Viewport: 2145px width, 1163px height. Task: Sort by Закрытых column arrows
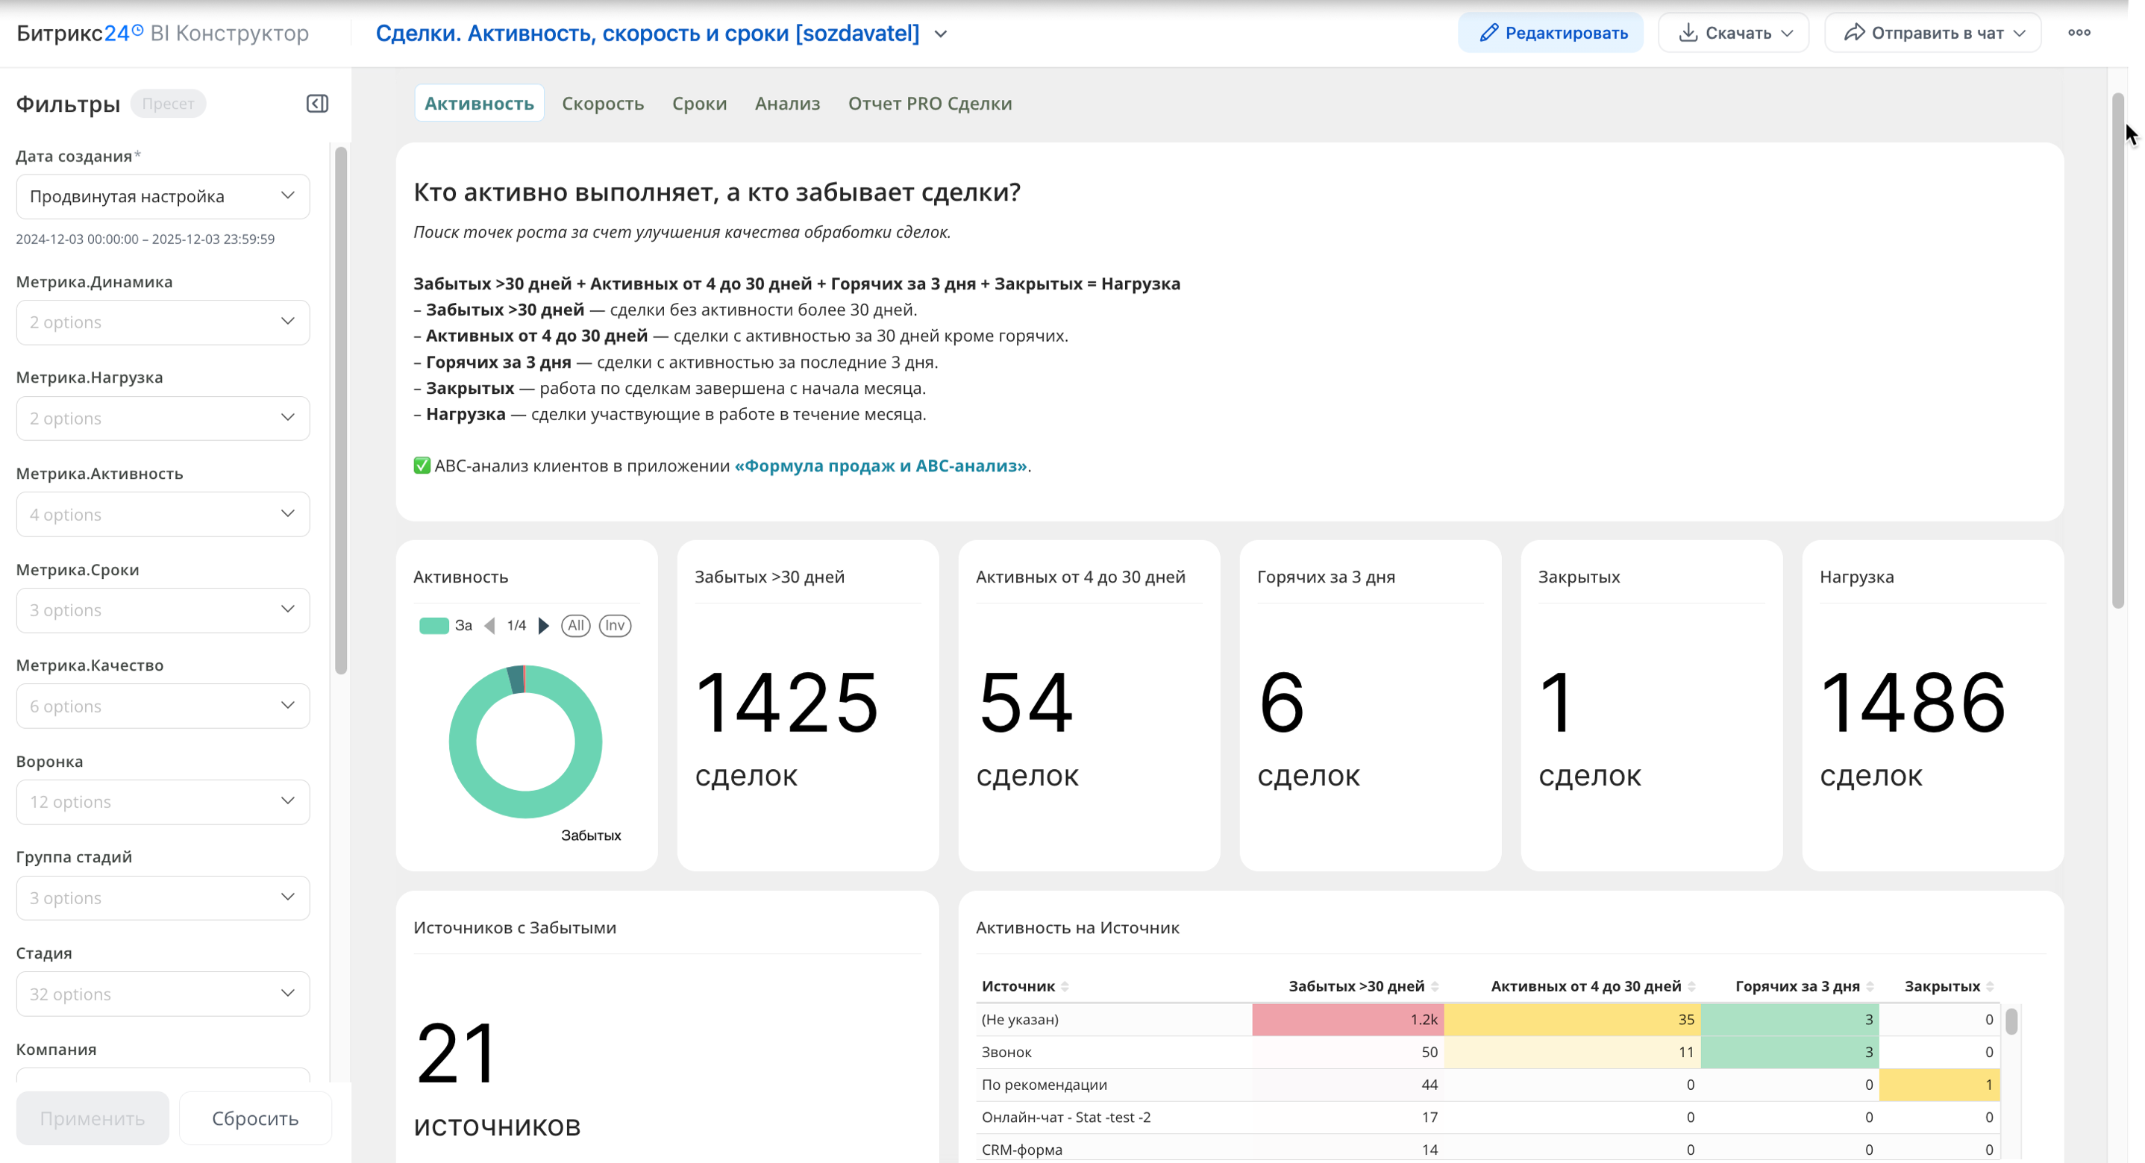pyautogui.click(x=1989, y=986)
